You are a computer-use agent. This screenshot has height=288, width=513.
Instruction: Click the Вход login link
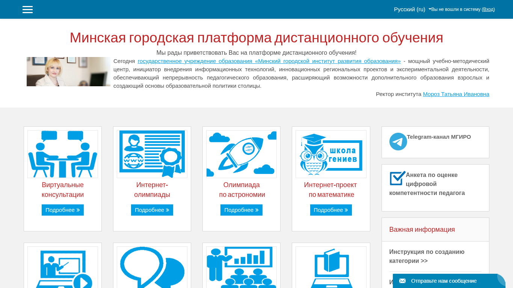pos(488,9)
